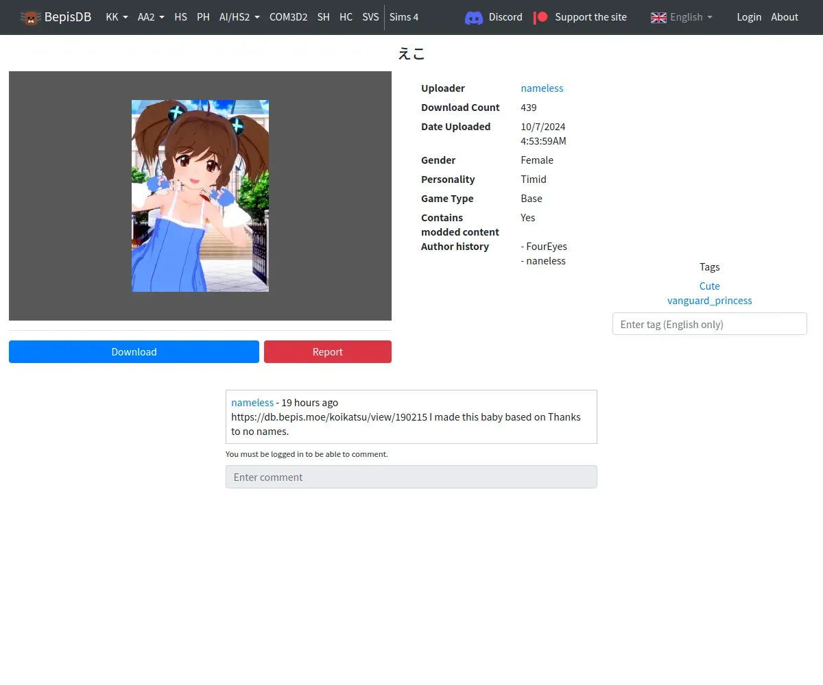Image resolution: width=823 pixels, height=685 pixels.
Task: Click the red Report button
Action: 328,351
